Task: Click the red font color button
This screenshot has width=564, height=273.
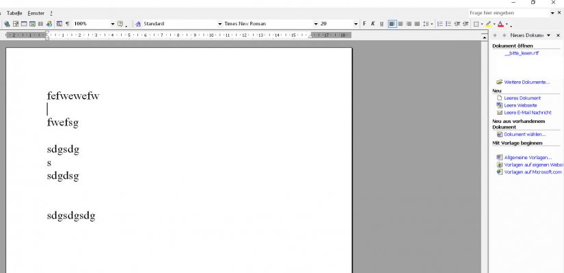Action: pos(500,24)
